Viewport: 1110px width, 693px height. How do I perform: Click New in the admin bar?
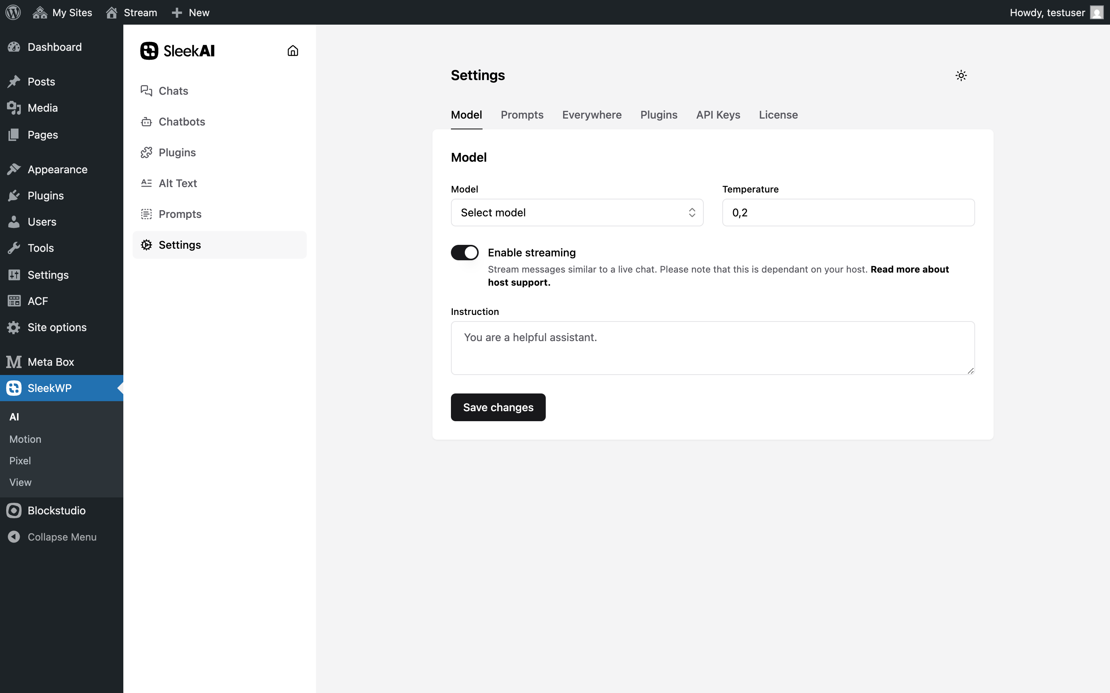[x=190, y=12]
